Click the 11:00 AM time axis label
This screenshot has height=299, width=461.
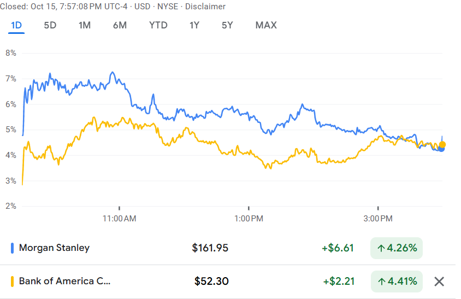click(120, 219)
